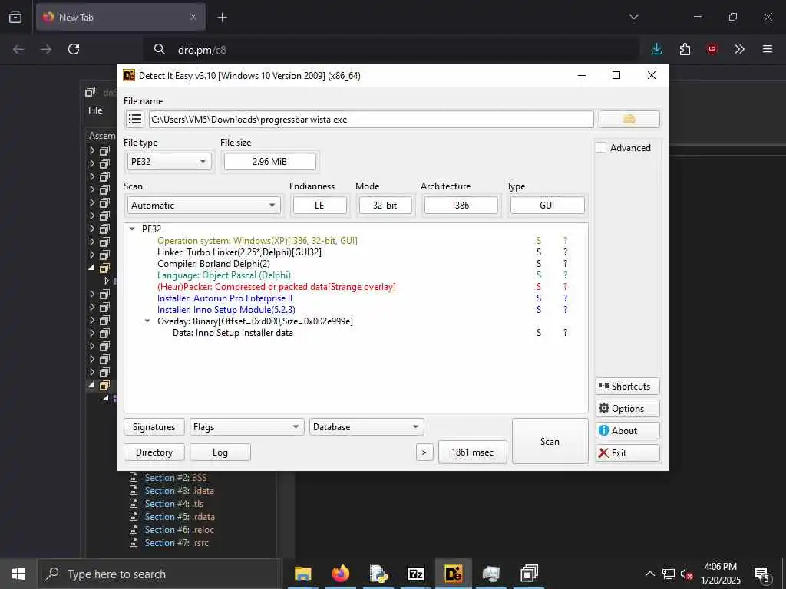The image size is (786, 589).
Task: Open Options with gear icon
Action: pos(628,408)
